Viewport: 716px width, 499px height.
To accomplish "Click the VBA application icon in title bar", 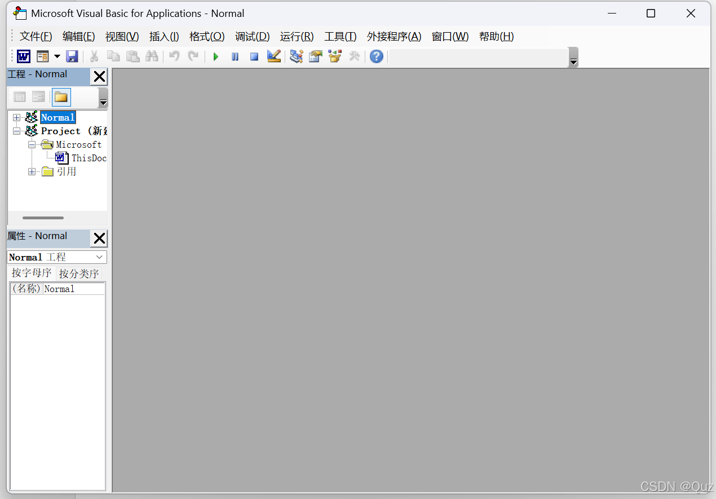I will 20,13.
